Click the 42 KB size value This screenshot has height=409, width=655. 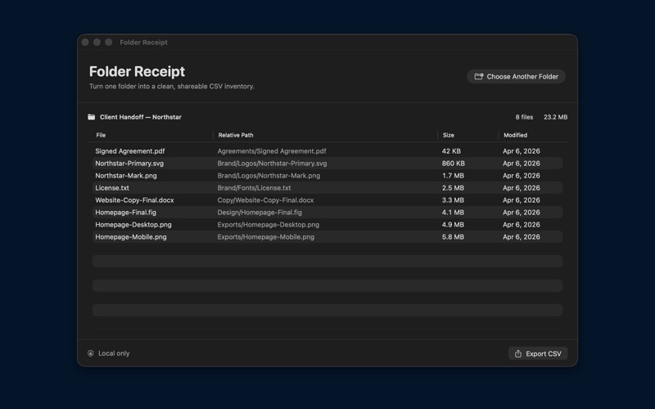451,151
